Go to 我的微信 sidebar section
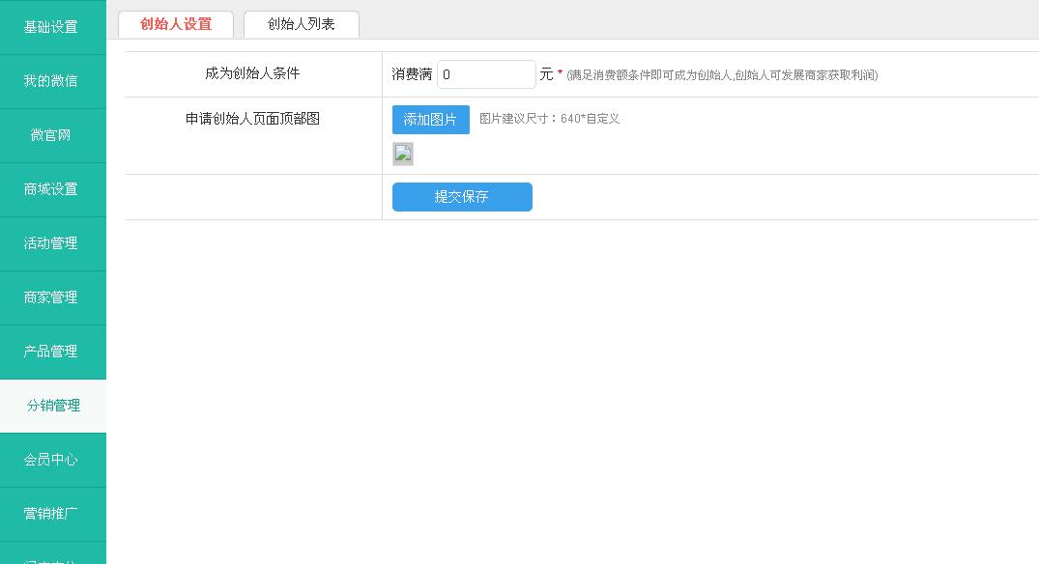This screenshot has height=564, width=1039. 51,81
